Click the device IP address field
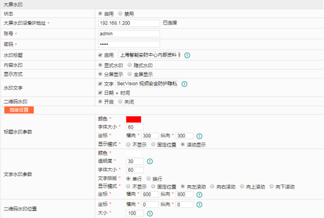The image size is (324, 218). click(129, 23)
